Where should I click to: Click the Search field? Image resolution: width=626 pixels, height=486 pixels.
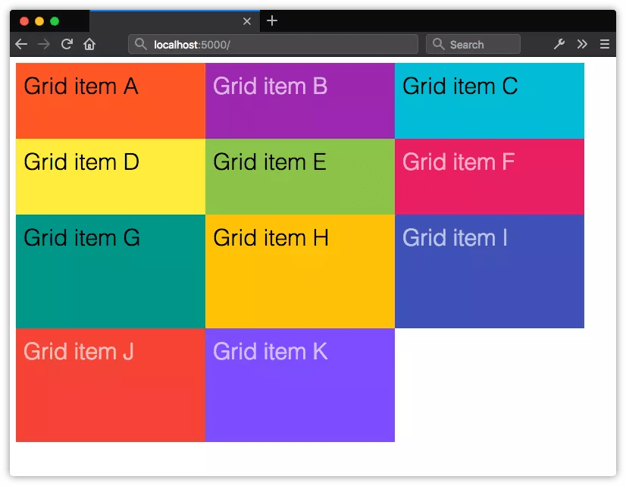[477, 44]
